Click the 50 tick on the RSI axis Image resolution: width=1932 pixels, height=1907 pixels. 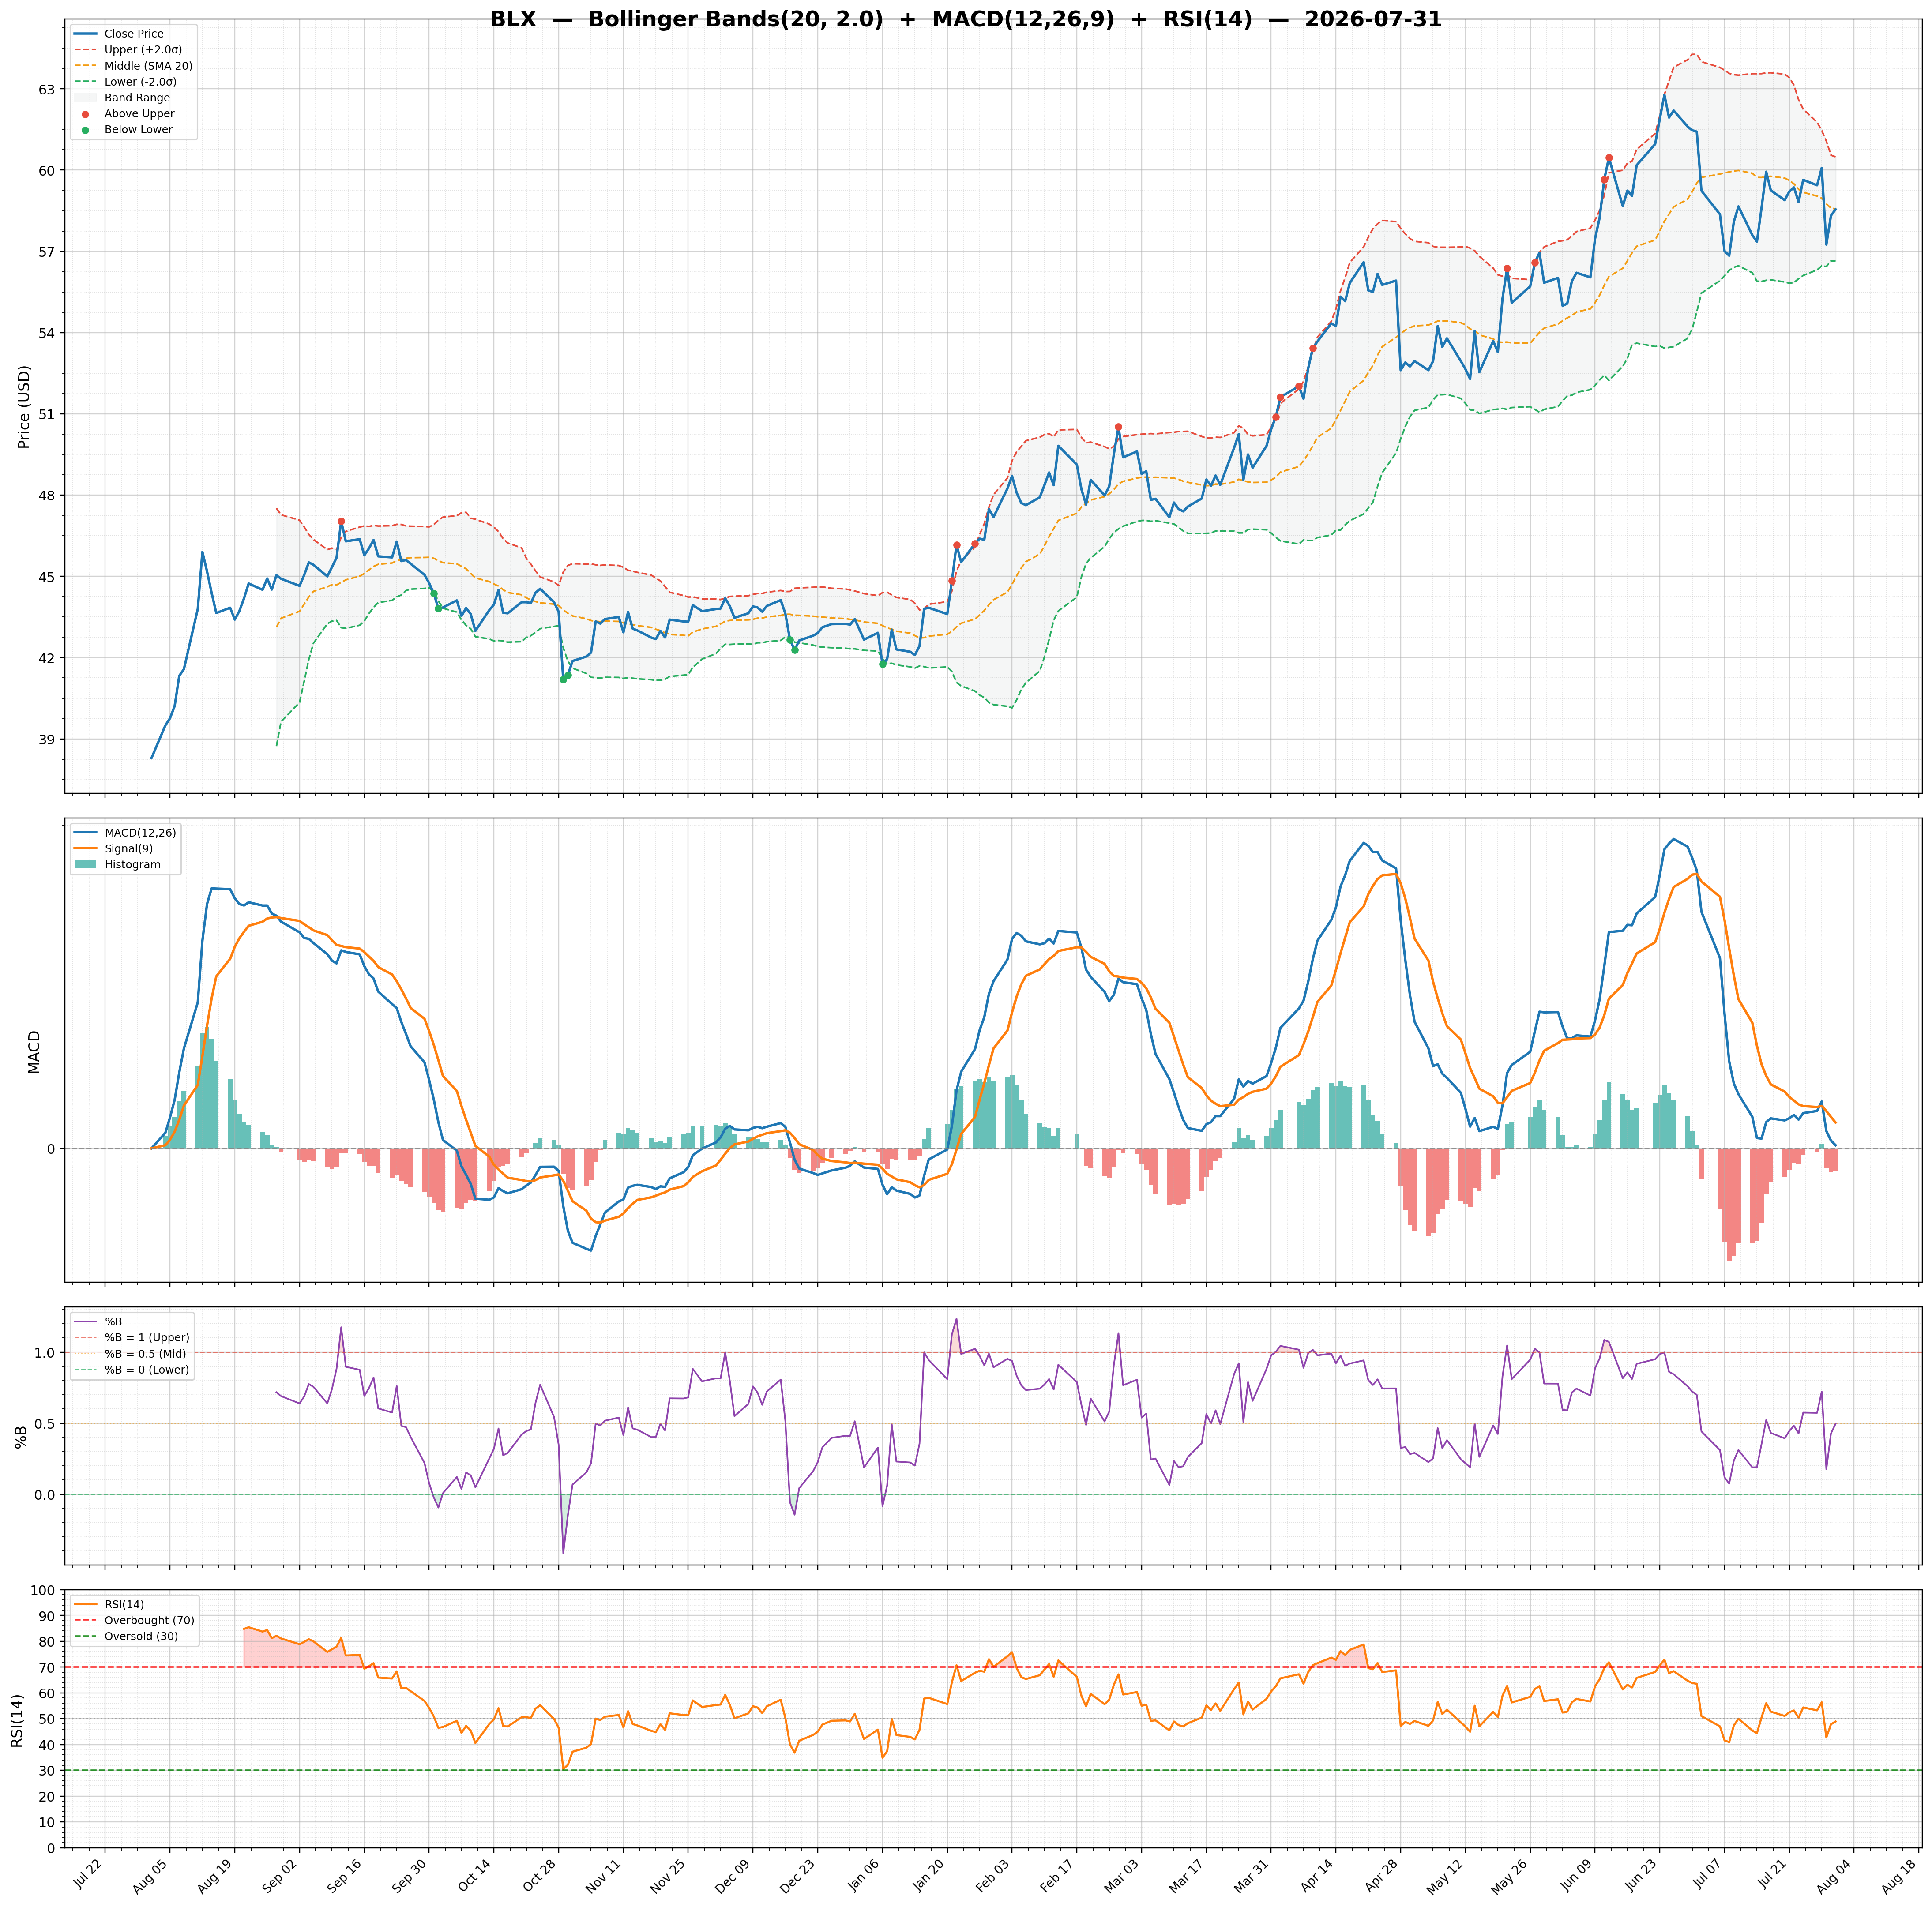point(47,1720)
